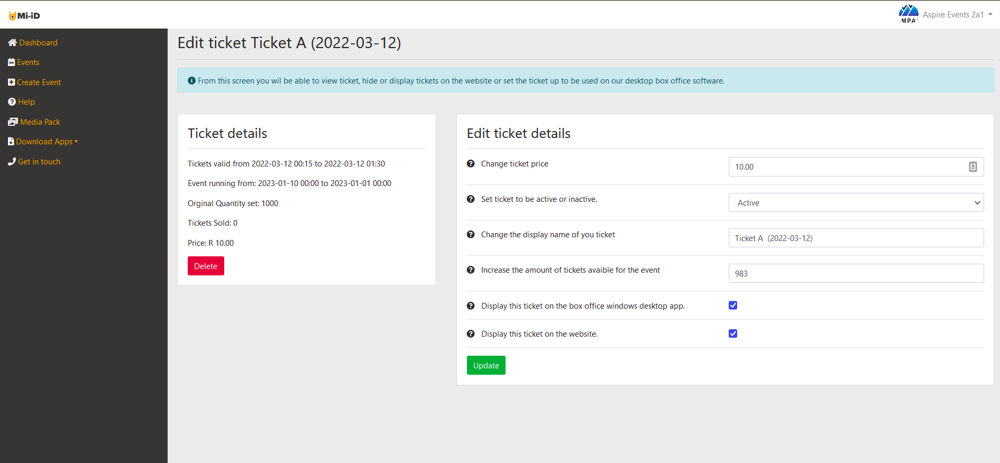Click the Create Event plus icon

[x=11, y=82]
